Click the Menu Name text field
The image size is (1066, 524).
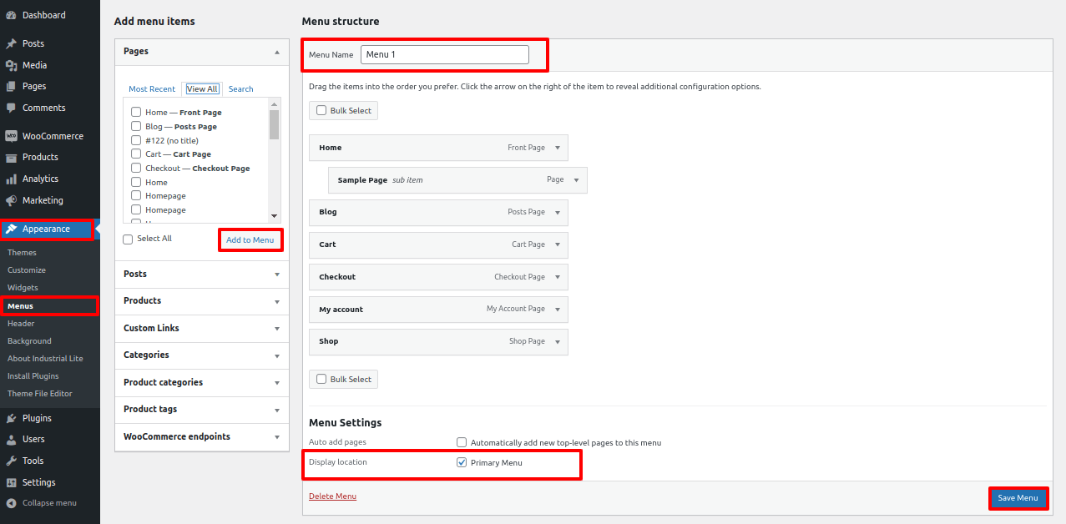coord(444,54)
